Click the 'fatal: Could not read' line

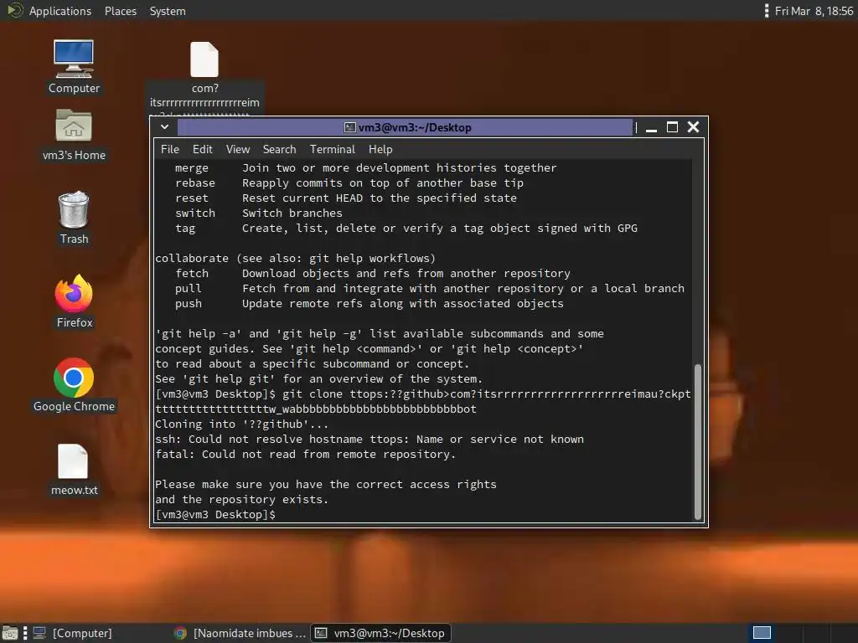[x=305, y=455]
